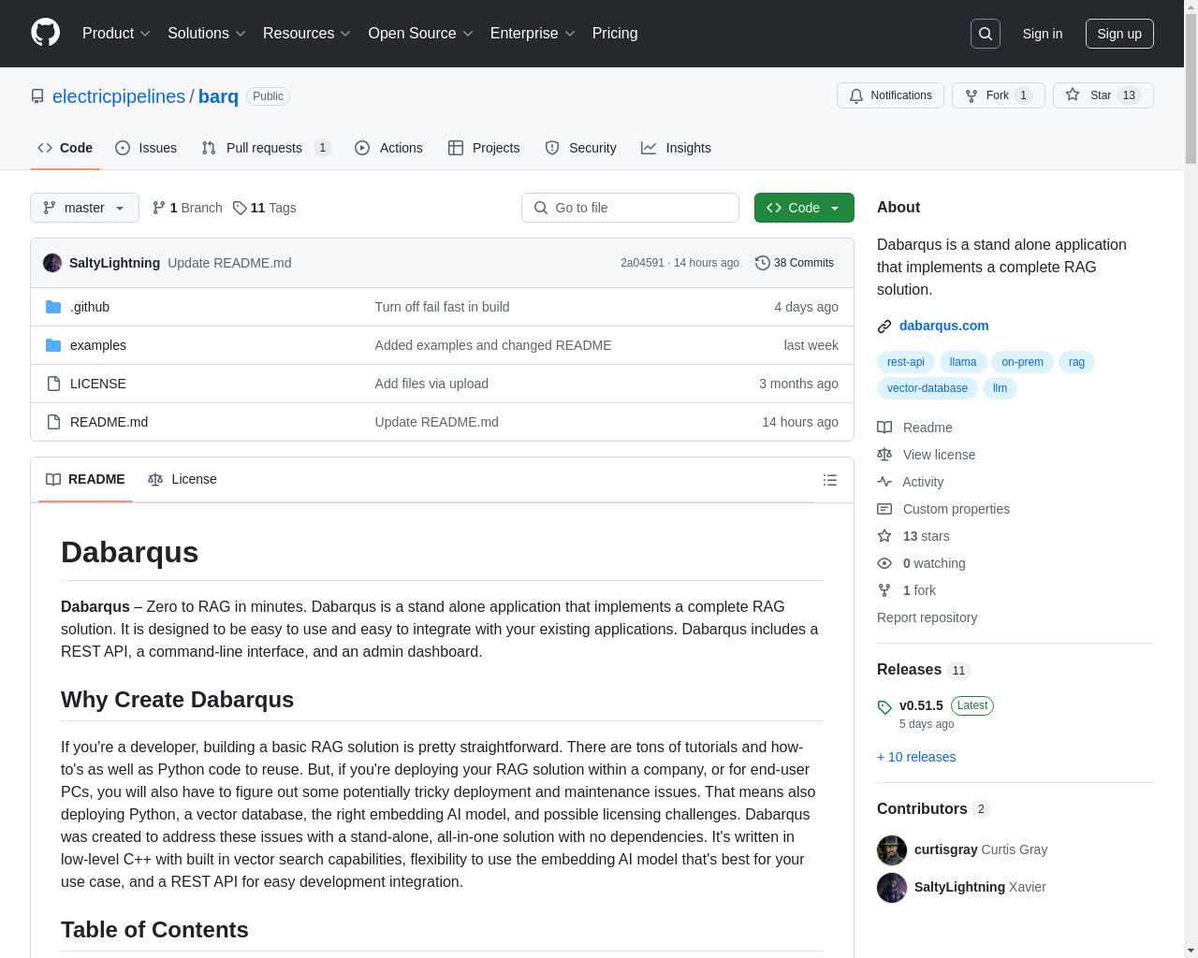Click the Code tab in repo navigation
The height and width of the screenshot is (958, 1198).
coord(66,148)
